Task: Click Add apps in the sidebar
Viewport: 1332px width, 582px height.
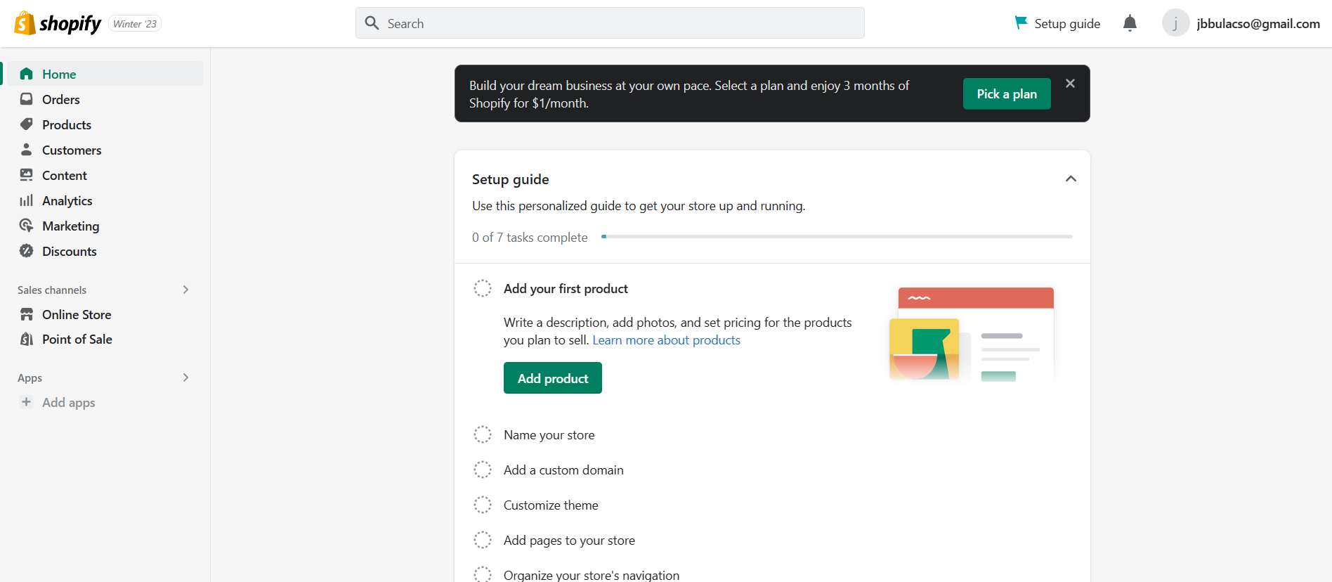Action: coord(68,403)
